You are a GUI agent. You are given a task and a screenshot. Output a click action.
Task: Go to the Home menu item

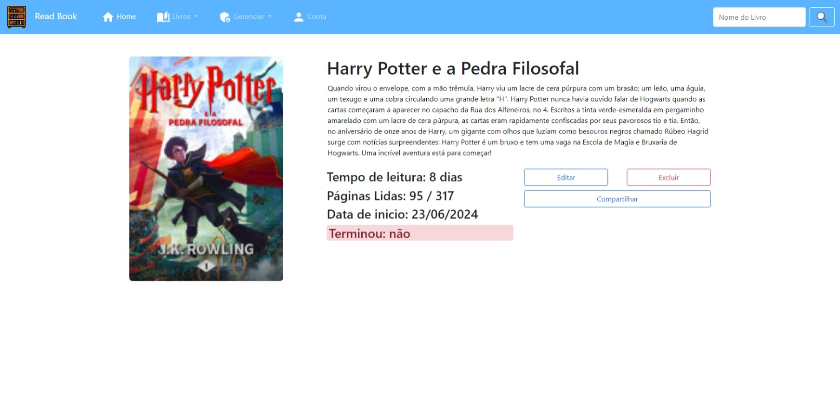[126, 16]
